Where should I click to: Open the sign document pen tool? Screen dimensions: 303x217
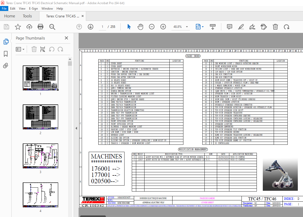pyautogui.click(x=252, y=27)
